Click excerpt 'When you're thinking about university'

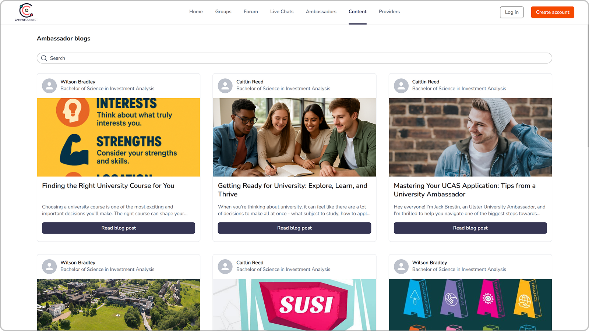[294, 210]
